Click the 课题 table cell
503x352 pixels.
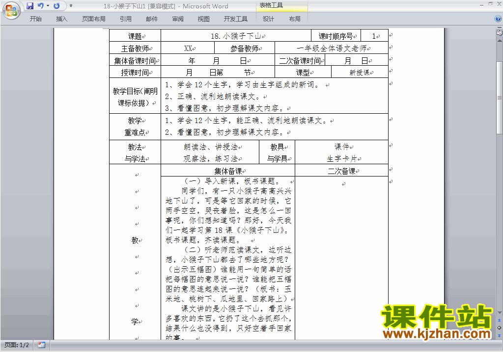click(135, 36)
